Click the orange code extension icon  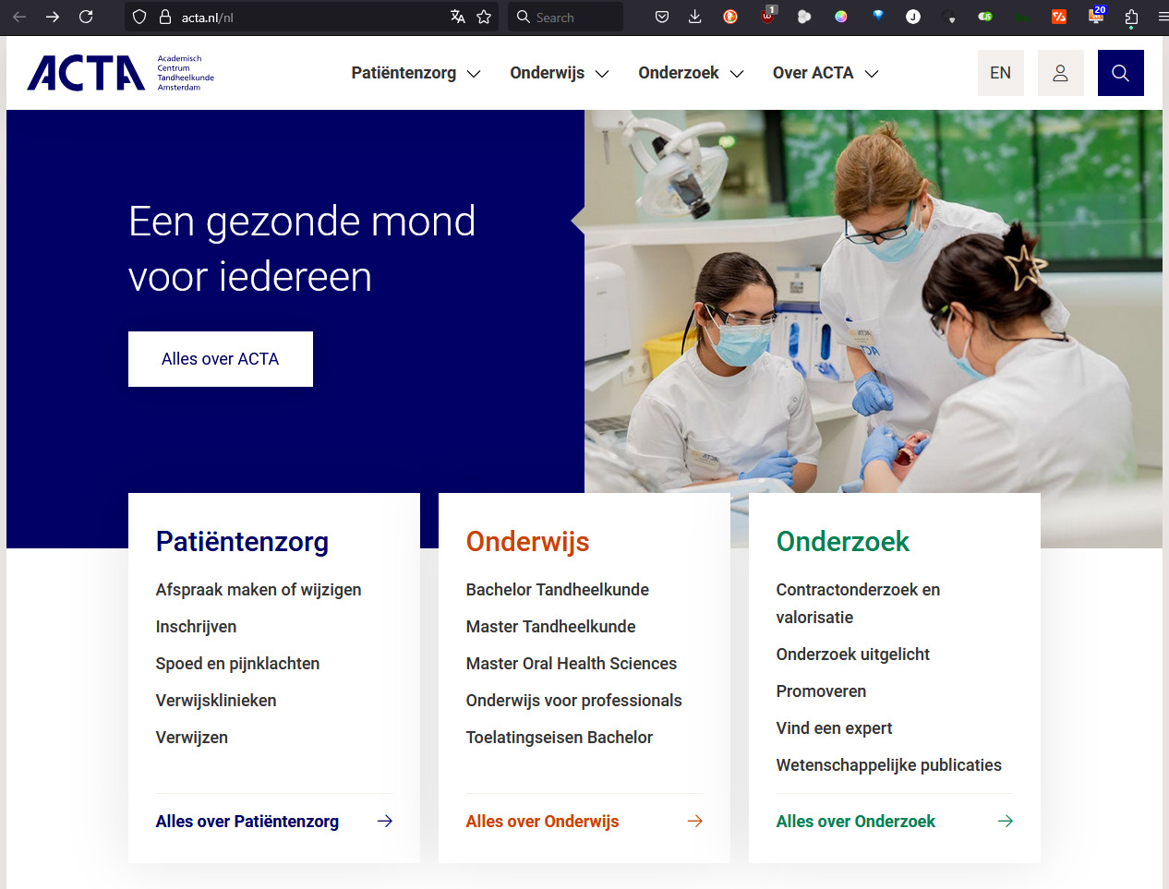(x=1059, y=17)
